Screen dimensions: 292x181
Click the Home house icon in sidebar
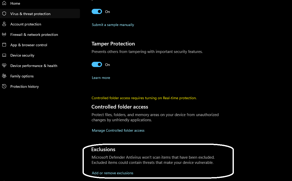coord(4,3)
